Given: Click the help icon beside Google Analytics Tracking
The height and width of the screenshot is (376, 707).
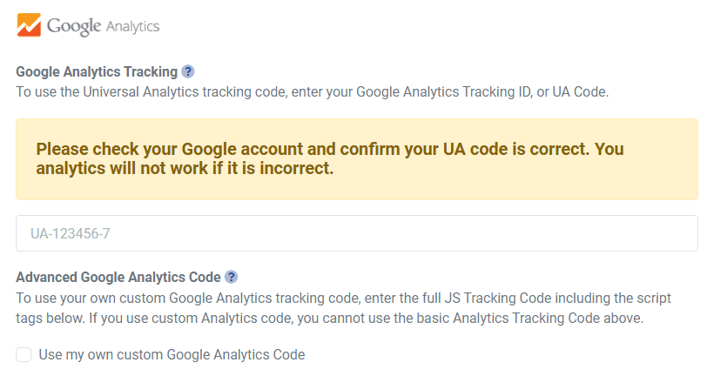Looking at the screenshot, I should click(188, 71).
